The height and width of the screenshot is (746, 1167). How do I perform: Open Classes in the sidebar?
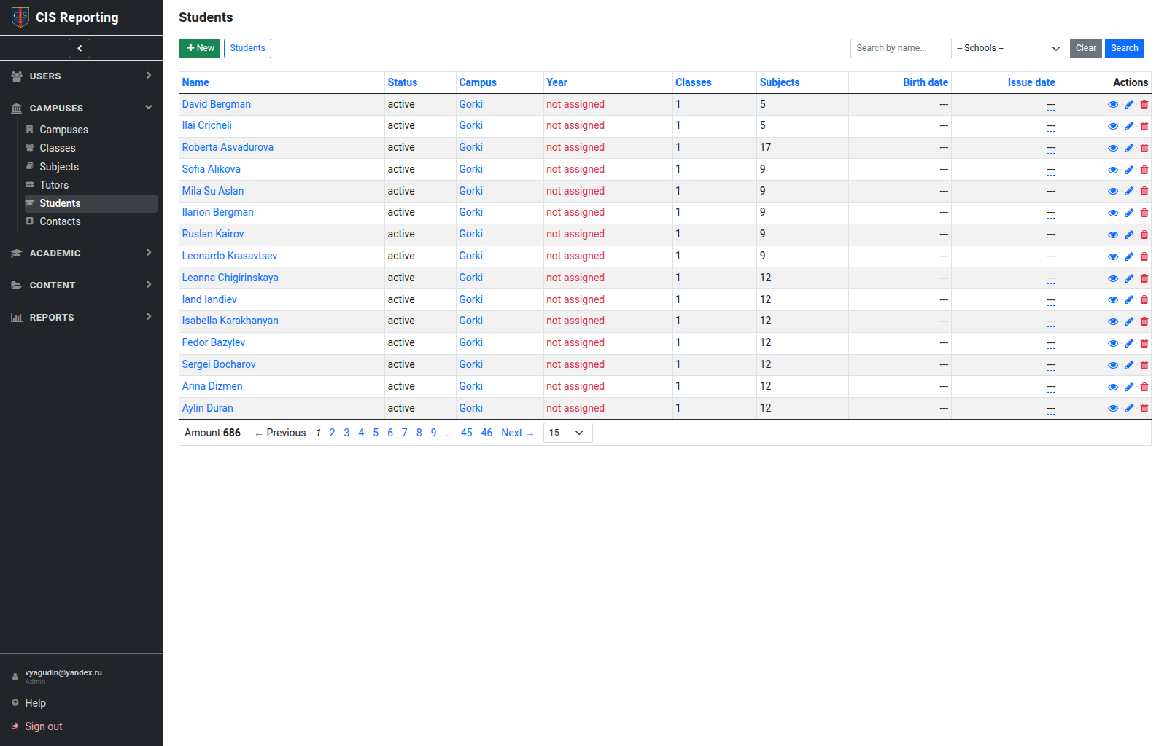[58, 148]
